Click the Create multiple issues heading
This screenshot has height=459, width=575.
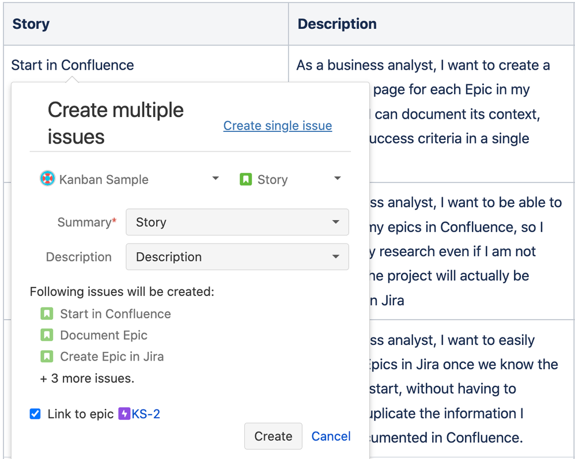click(115, 123)
